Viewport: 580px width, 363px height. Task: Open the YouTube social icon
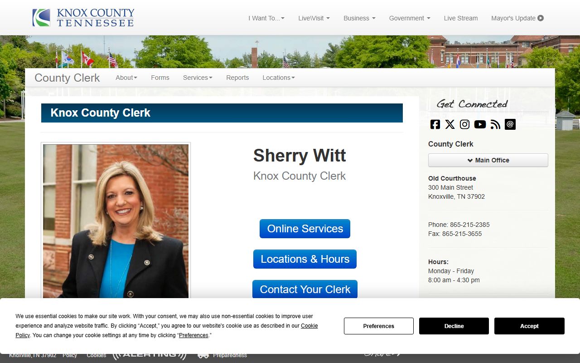(480, 124)
